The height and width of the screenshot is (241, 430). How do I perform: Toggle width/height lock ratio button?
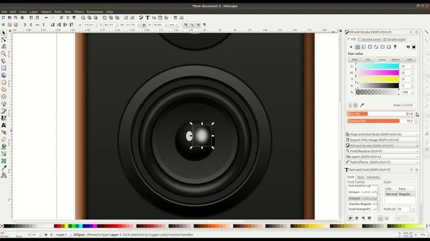click(x=144, y=25)
